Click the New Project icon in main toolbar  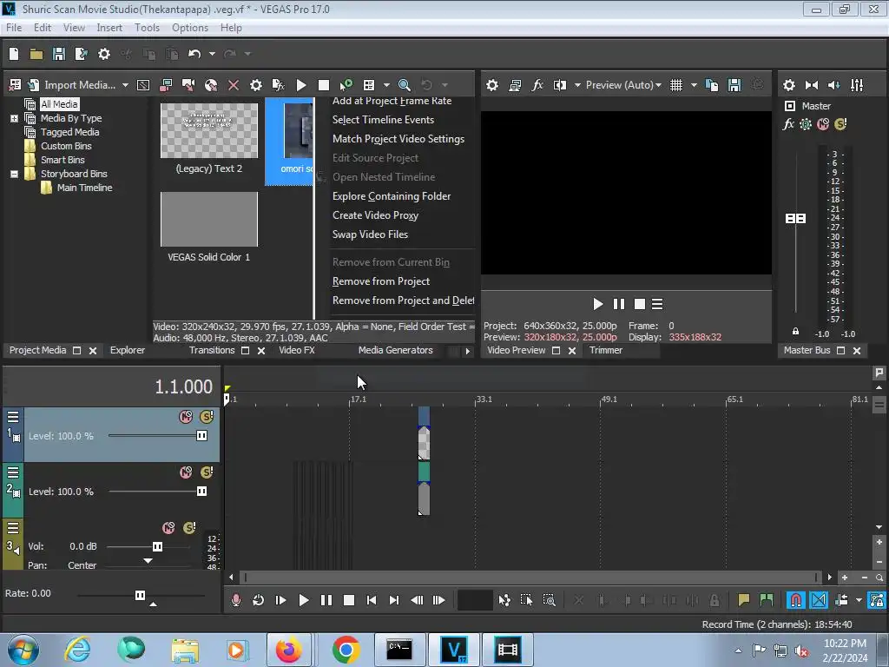click(14, 54)
